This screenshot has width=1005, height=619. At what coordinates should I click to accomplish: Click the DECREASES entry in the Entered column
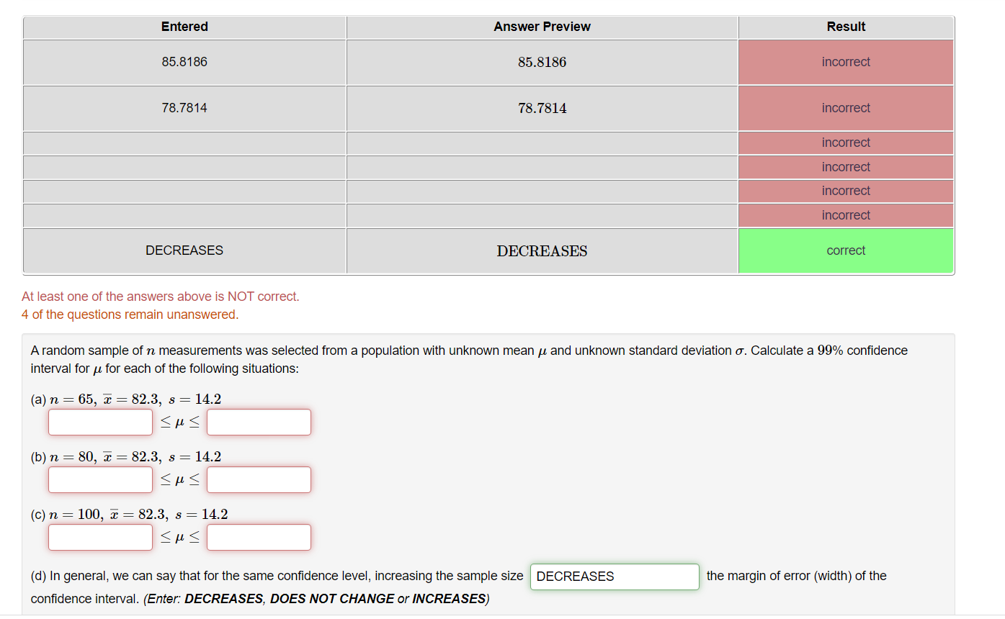point(184,250)
